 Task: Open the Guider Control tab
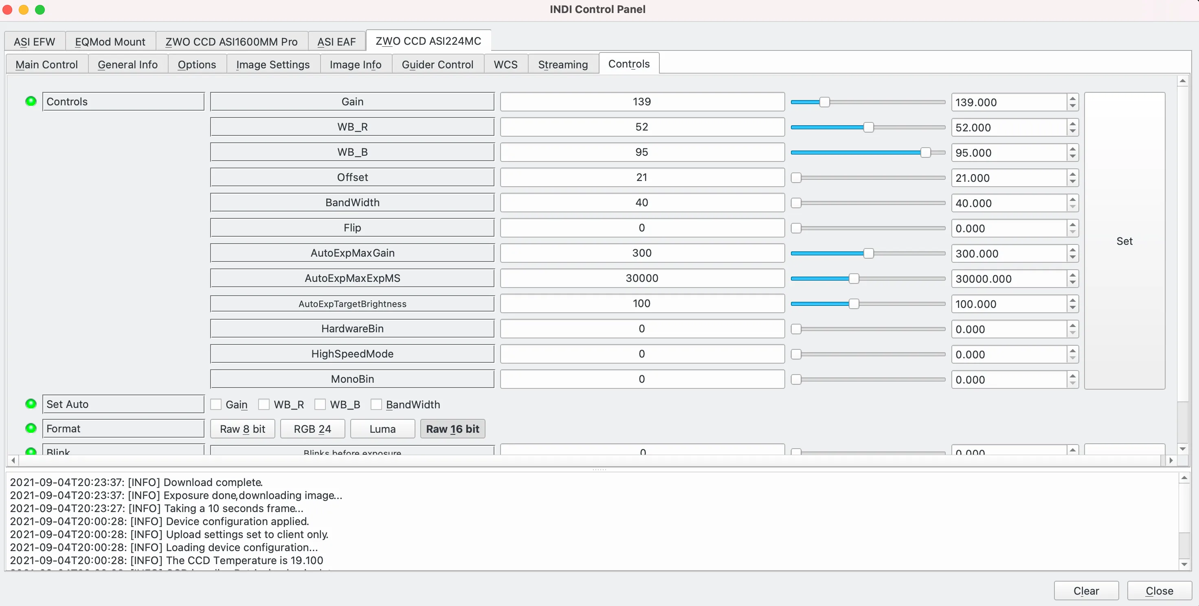pyautogui.click(x=437, y=64)
